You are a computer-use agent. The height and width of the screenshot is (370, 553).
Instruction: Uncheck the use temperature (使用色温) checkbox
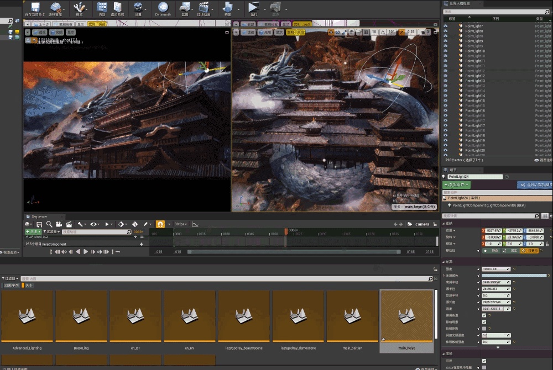(484, 315)
